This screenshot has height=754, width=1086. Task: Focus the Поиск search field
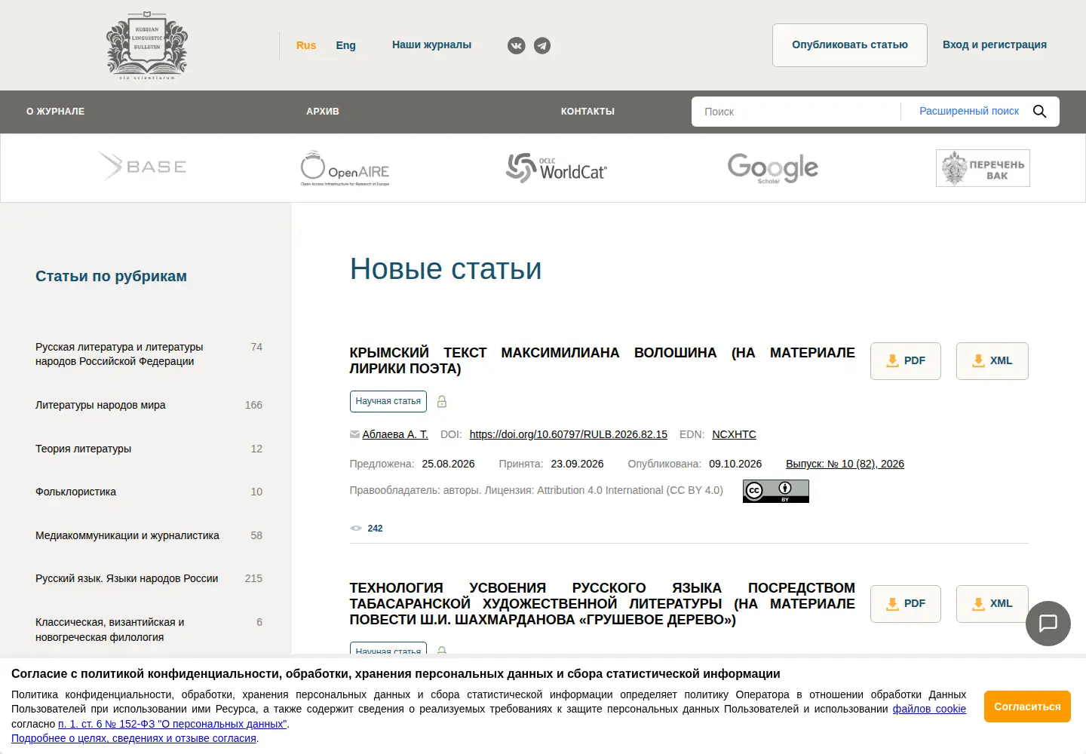(796, 112)
